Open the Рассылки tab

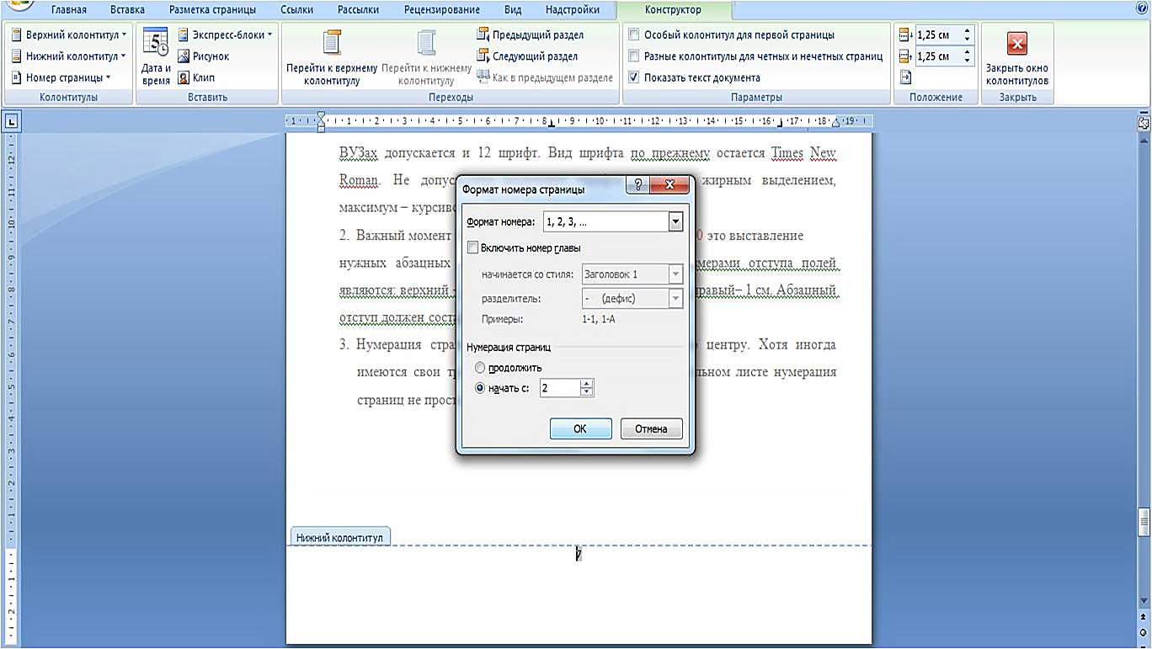(x=359, y=10)
